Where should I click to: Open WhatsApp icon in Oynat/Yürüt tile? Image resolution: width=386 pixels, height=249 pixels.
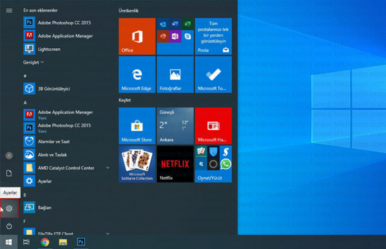point(226,164)
